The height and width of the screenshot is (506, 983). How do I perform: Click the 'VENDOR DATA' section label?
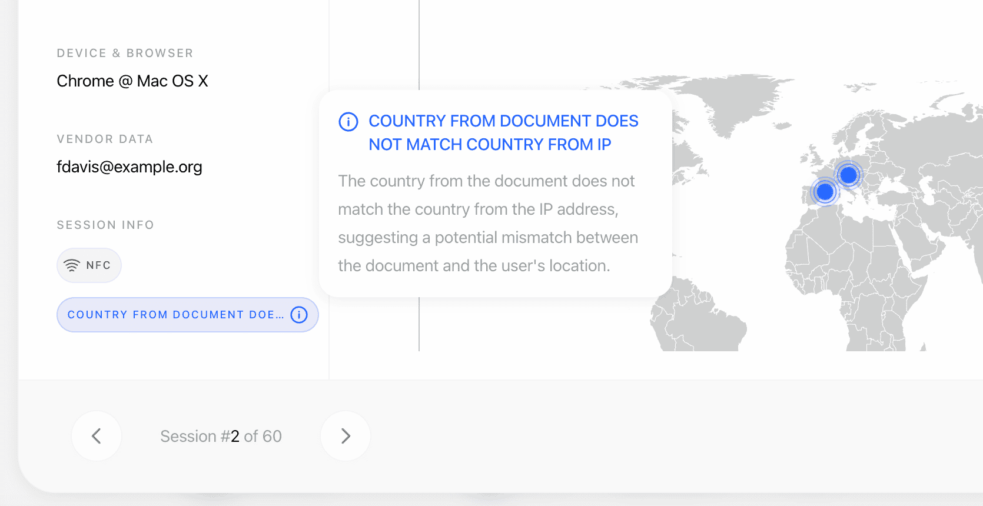click(x=105, y=139)
